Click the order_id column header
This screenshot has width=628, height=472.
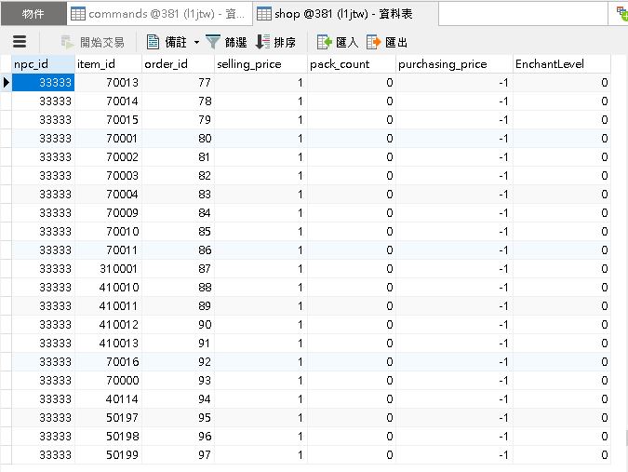[x=178, y=64]
